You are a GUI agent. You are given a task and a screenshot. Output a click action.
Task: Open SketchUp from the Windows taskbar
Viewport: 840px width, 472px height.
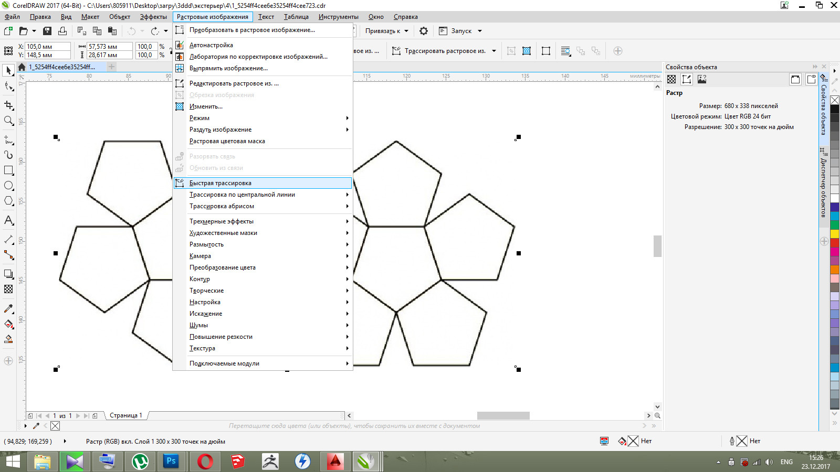point(237,462)
